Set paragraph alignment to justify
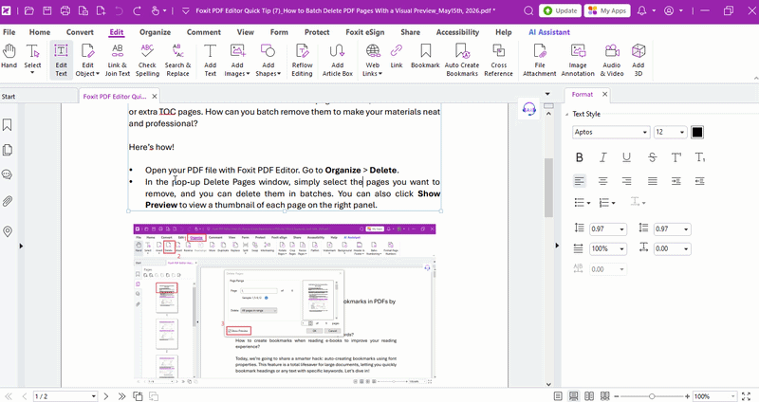Image resolution: width=759 pixels, height=402 pixels. pyautogui.click(x=653, y=181)
